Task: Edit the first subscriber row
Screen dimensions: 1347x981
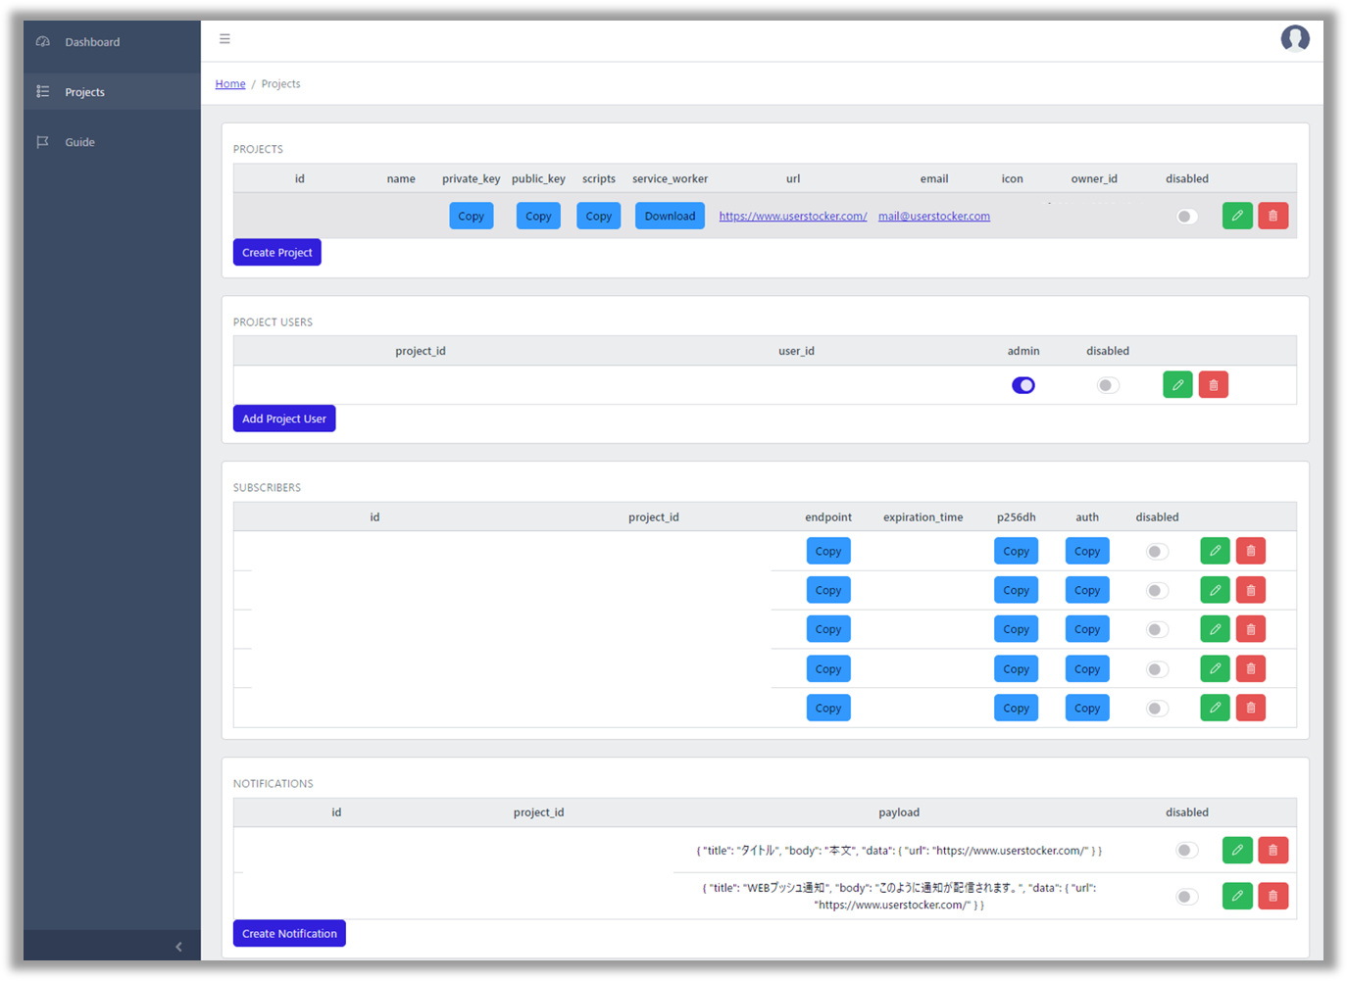Action: pyautogui.click(x=1215, y=551)
